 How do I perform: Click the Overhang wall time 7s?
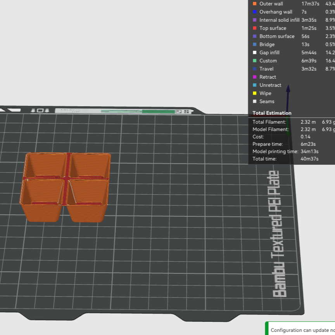(304, 12)
